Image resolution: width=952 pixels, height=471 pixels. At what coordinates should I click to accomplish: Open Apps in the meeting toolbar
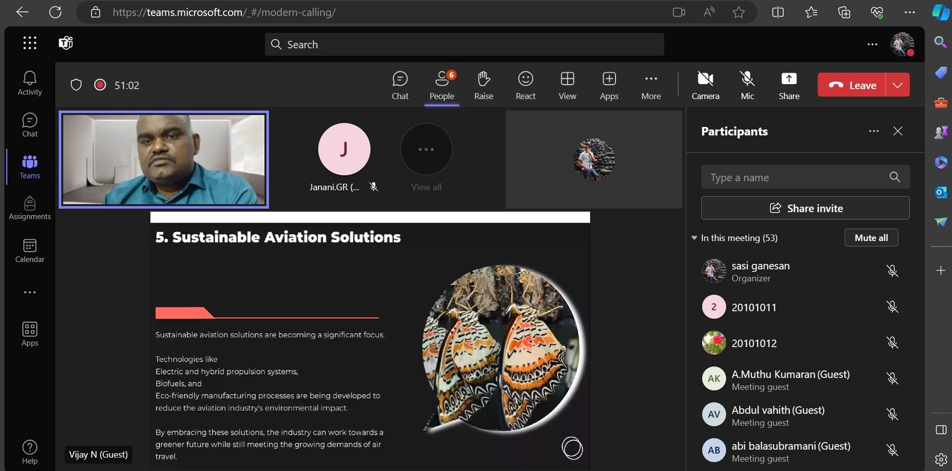[609, 85]
